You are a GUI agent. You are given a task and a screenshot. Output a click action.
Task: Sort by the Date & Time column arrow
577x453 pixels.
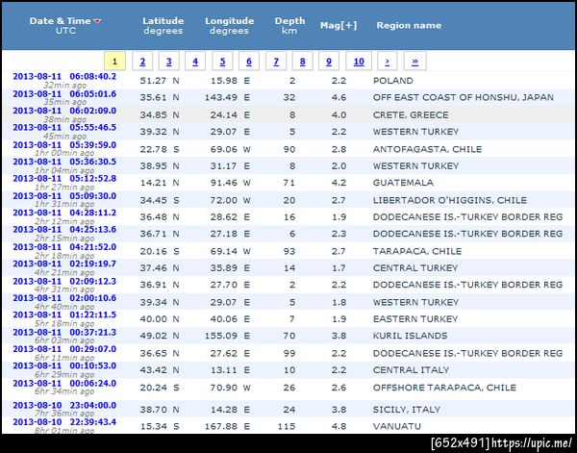coord(97,21)
